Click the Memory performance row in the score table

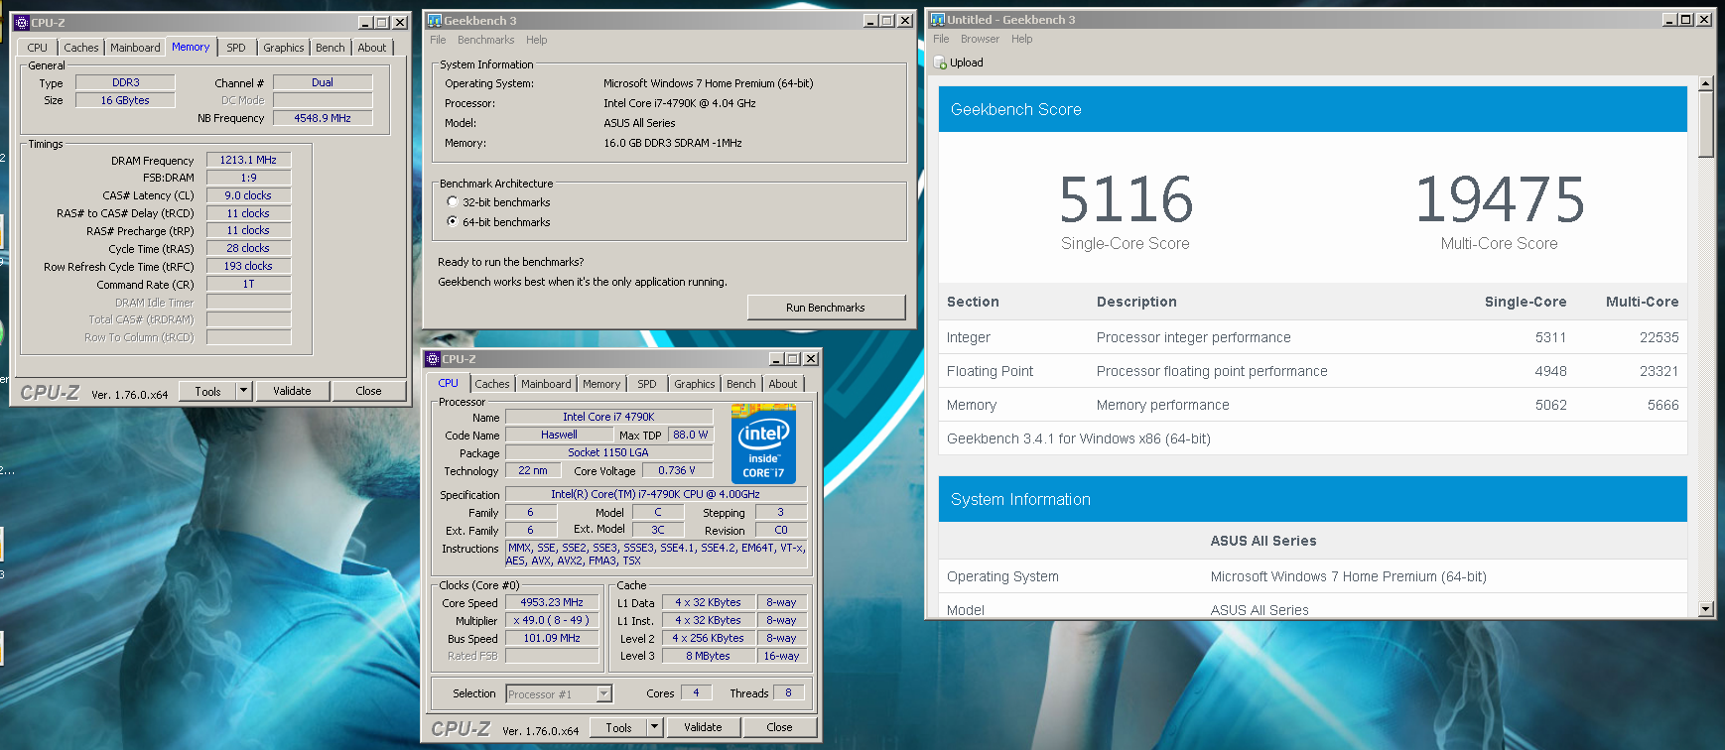[x=1312, y=405]
